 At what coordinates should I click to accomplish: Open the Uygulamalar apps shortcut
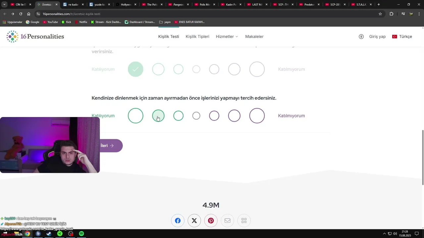(x=12, y=22)
